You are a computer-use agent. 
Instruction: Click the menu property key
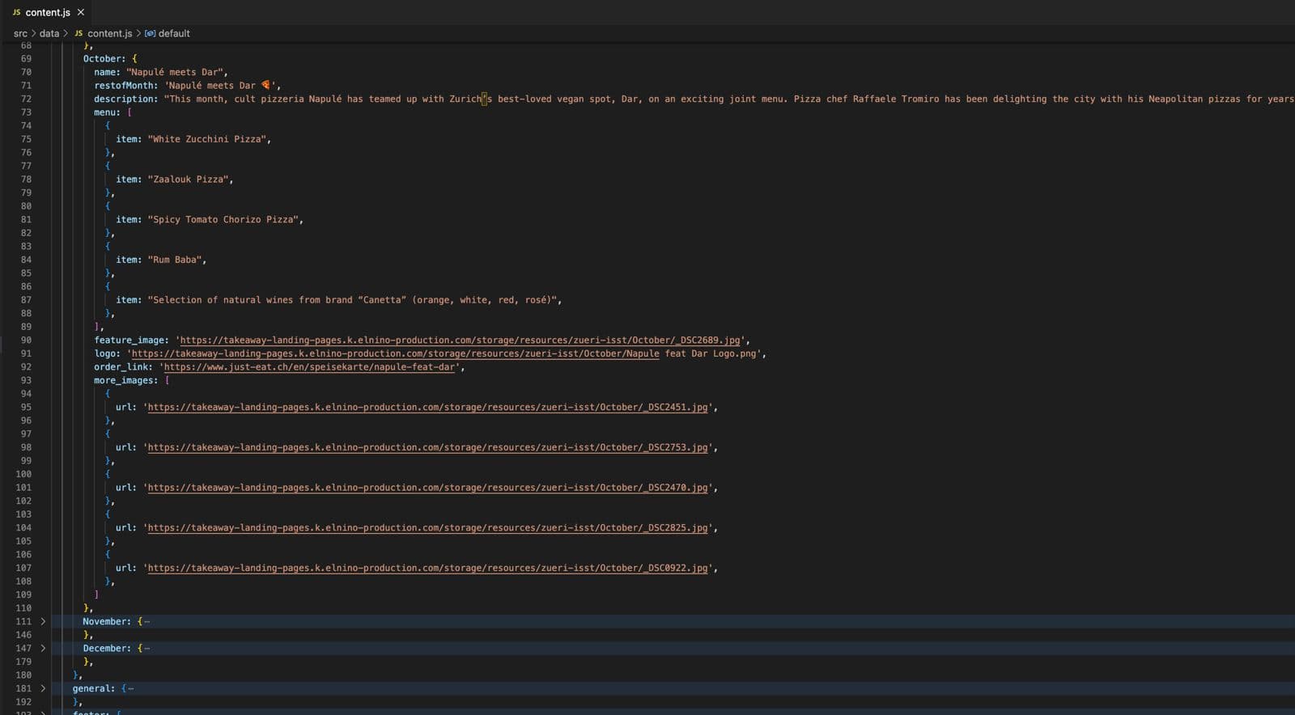(107, 112)
